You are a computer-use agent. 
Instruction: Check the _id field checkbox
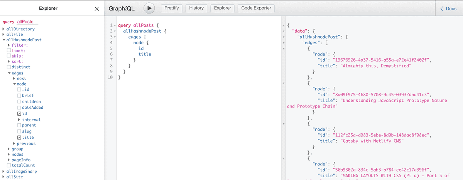(19, 89)
